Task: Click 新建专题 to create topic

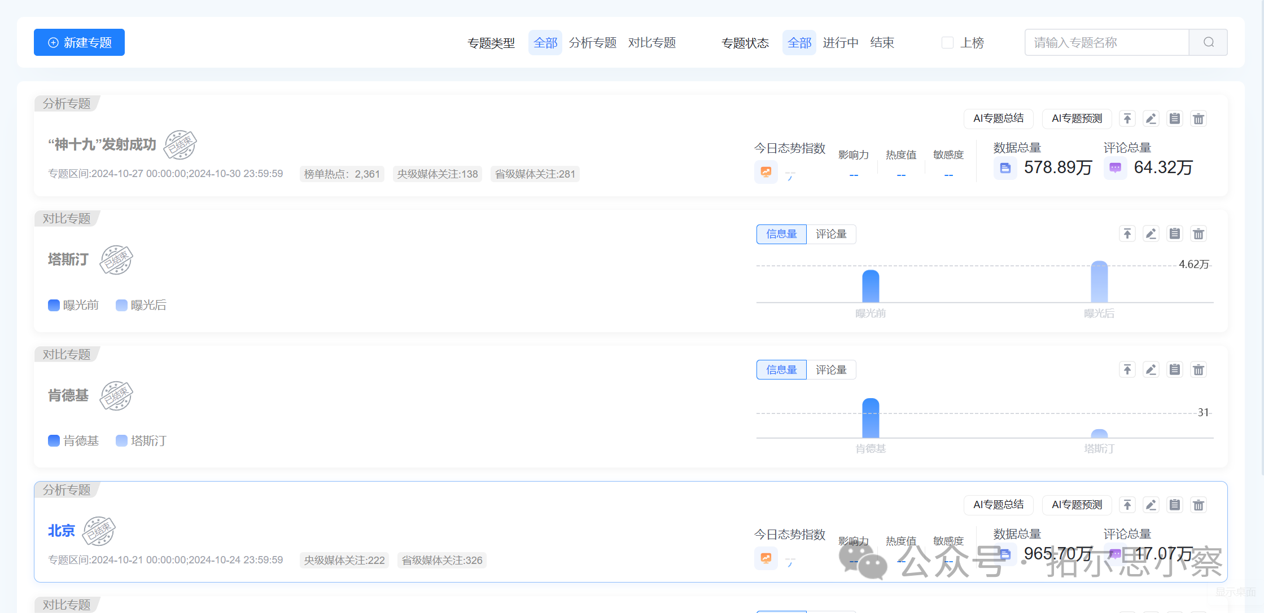Action: pos(79,42)
